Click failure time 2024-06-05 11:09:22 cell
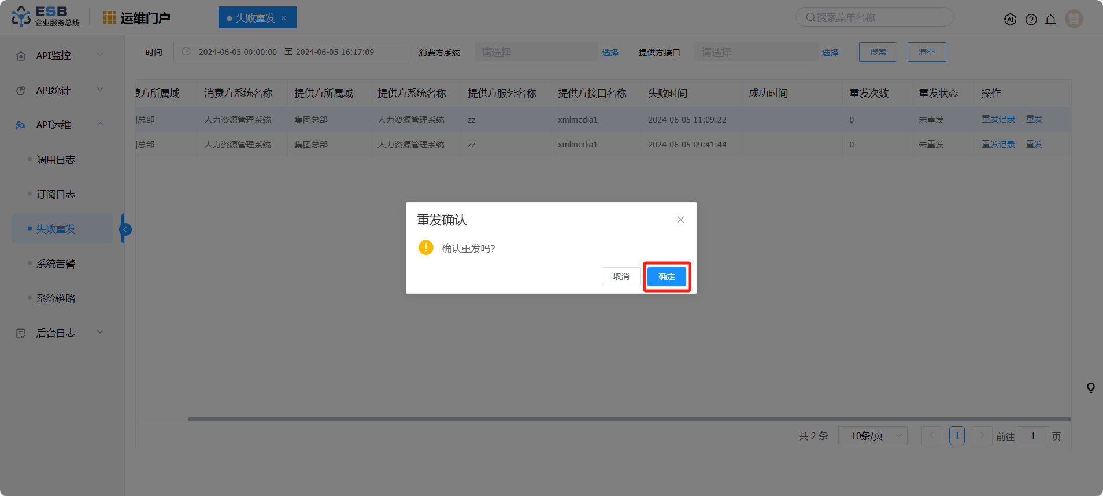1103x496 pixels. tap(687, 120)
